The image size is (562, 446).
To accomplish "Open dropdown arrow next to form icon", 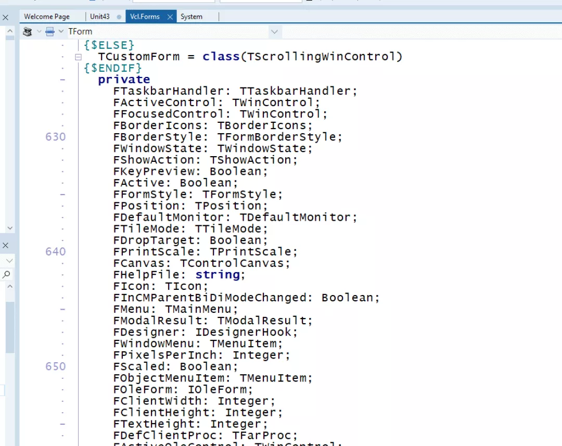I will pyautogui.click(x=61, y=32).
